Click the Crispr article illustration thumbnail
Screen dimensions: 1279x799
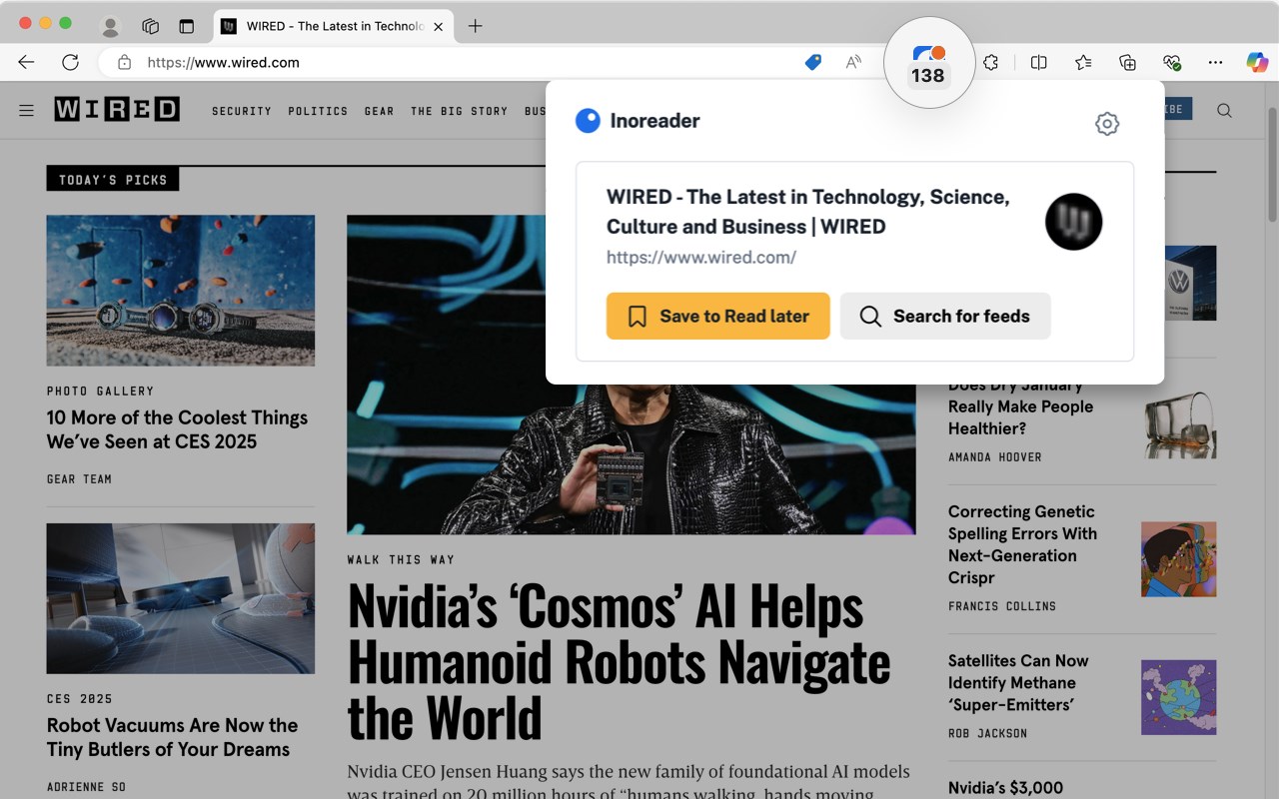click(1179, 559)
